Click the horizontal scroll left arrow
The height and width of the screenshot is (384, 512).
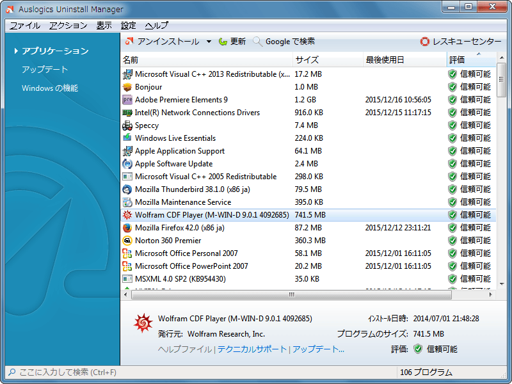click(x=125, y=294)
